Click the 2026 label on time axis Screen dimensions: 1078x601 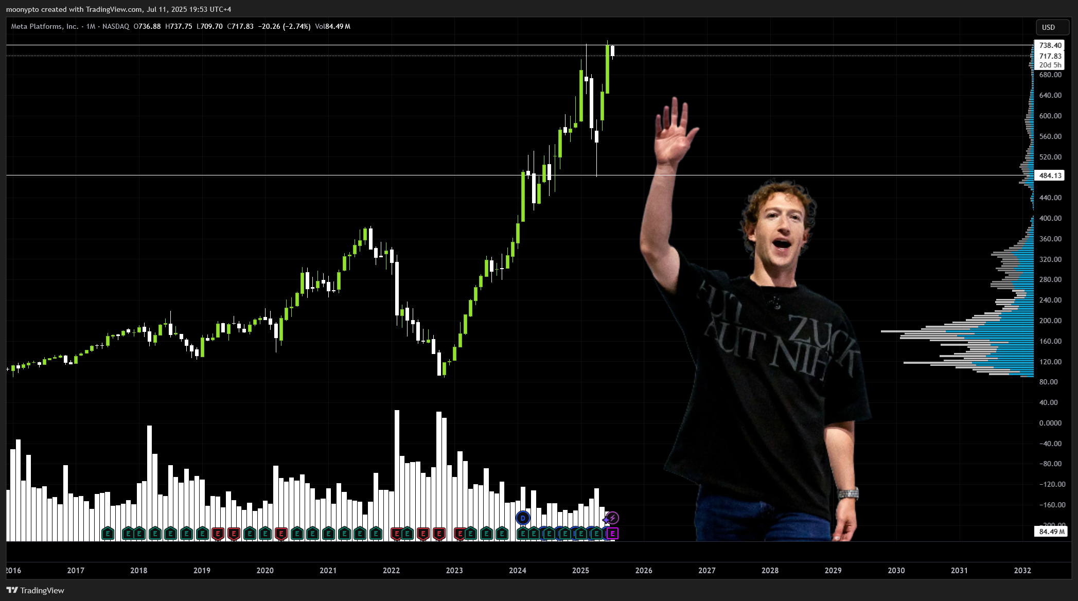644,570
